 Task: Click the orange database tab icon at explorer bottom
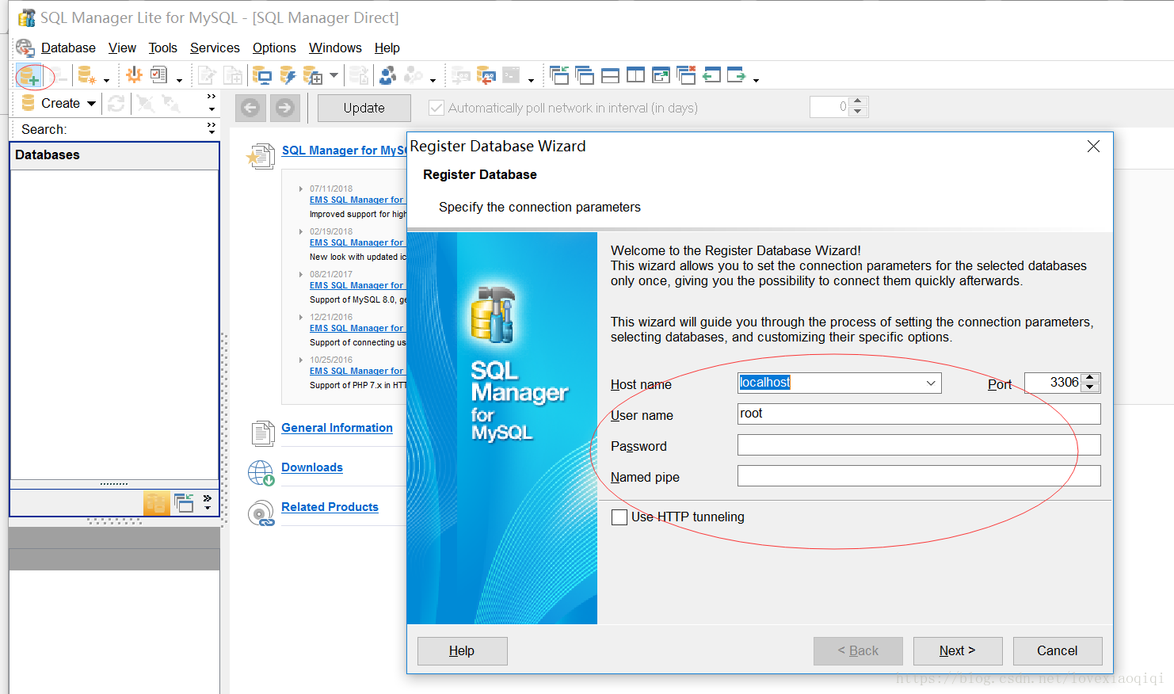[x=156, y=502]
